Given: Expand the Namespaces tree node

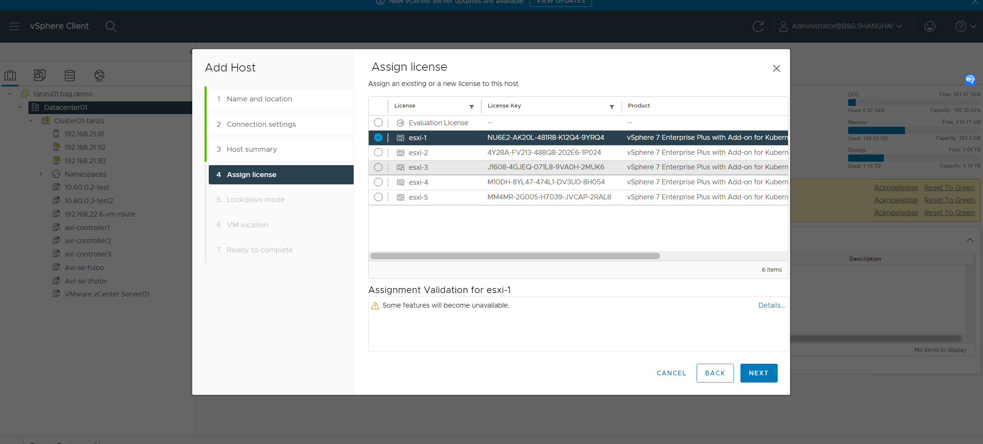Looking at the screenshot, I should coord(41,174).
